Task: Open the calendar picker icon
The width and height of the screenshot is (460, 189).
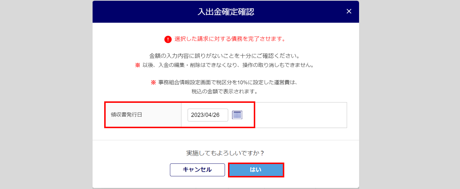Action: (237, 115)
